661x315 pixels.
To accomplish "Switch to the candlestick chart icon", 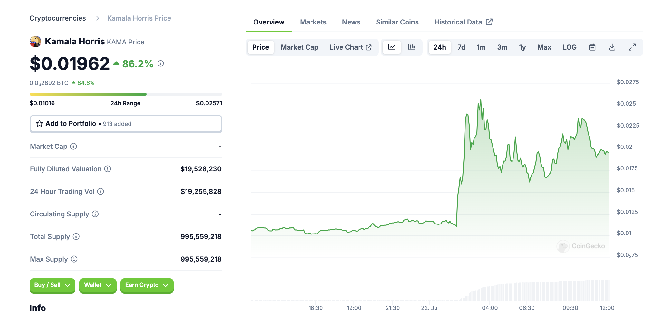I will (411, 47).
